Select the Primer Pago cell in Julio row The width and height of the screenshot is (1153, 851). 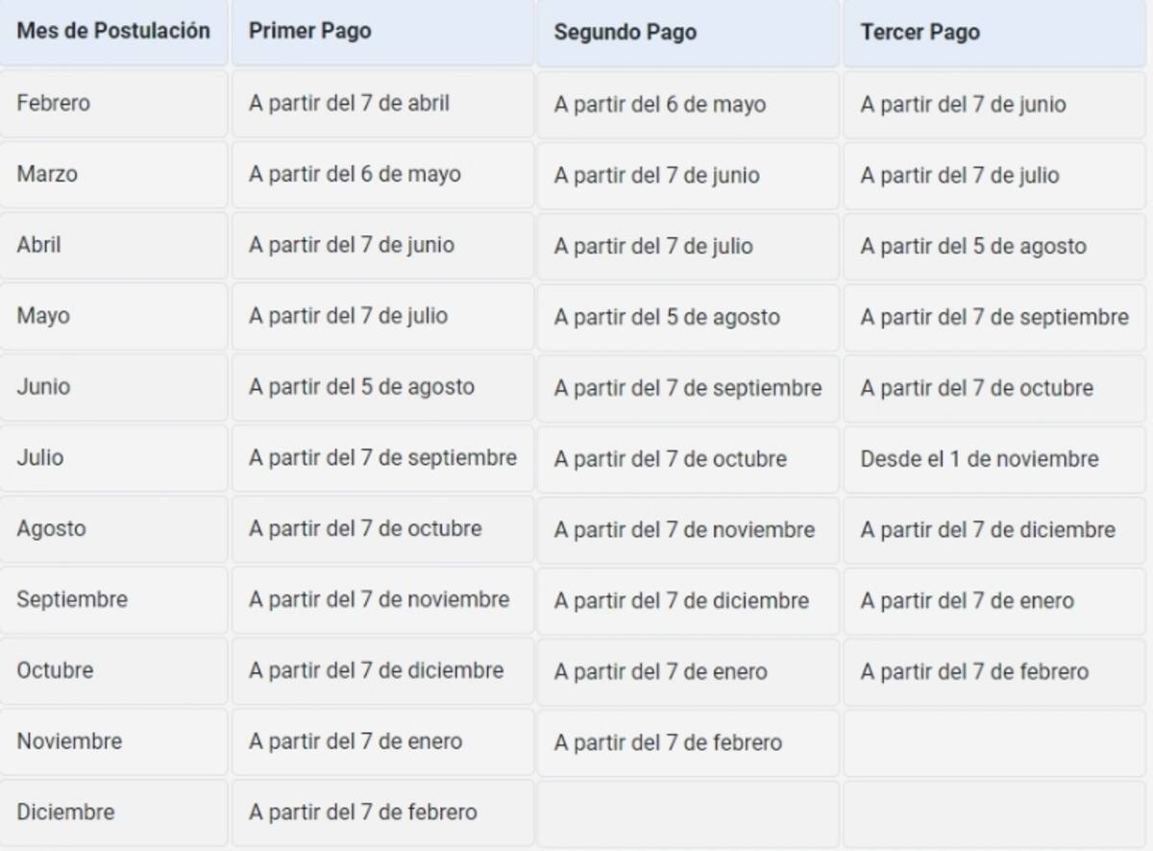pos(382,458)
